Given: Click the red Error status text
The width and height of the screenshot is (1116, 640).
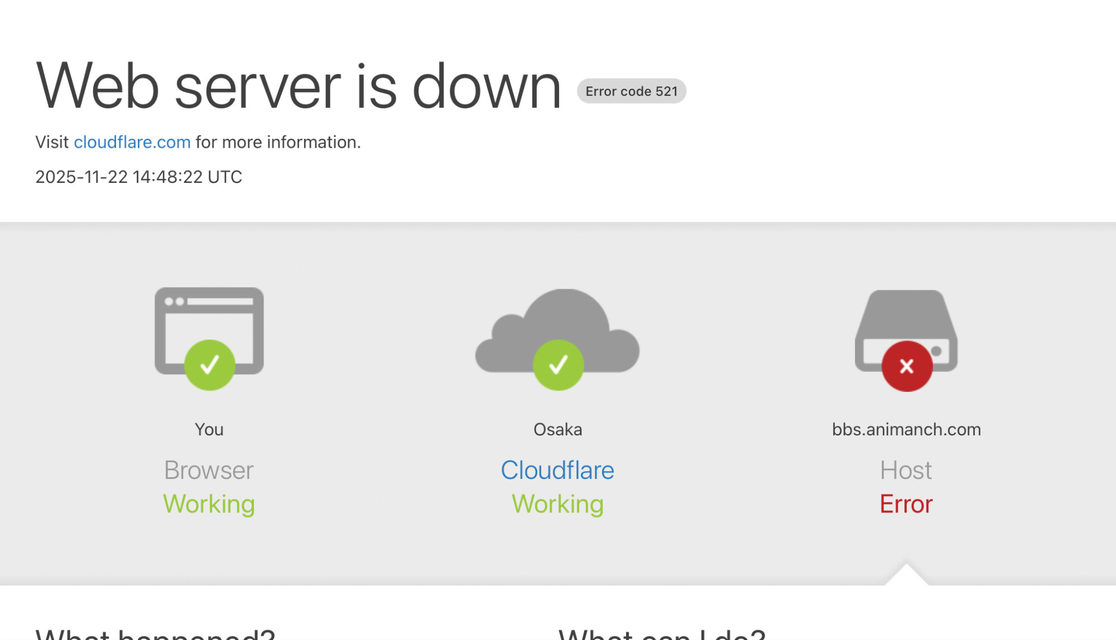Looking at the screenshot, I should click(x=906, y=504).
